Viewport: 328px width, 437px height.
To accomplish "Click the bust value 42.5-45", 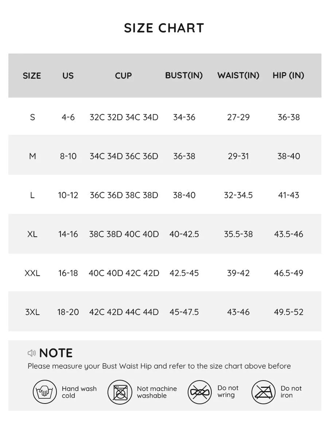I will tap(184, 273).
